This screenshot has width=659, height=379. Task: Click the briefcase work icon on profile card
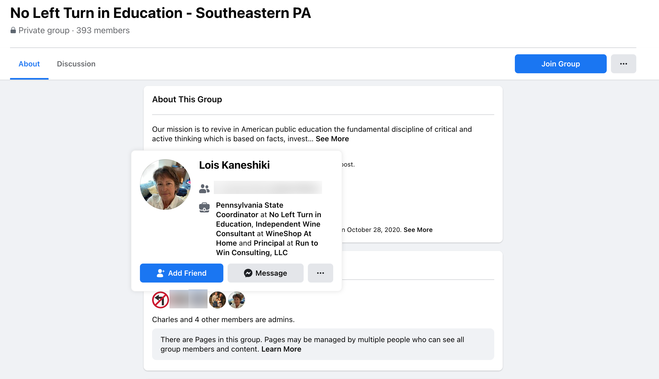click(204, 208)
